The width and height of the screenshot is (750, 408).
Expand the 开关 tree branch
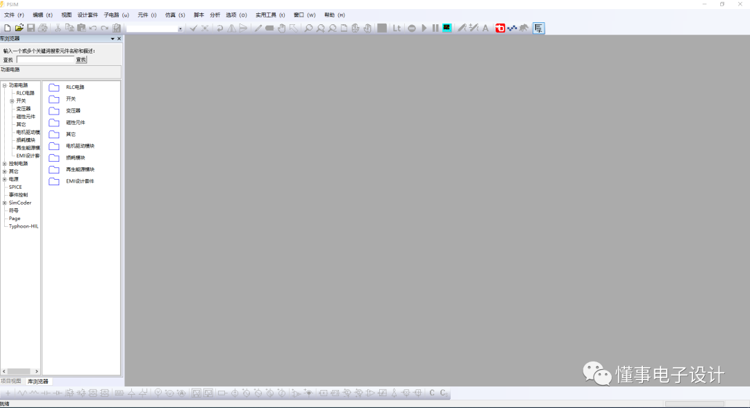tap(12, 101)
